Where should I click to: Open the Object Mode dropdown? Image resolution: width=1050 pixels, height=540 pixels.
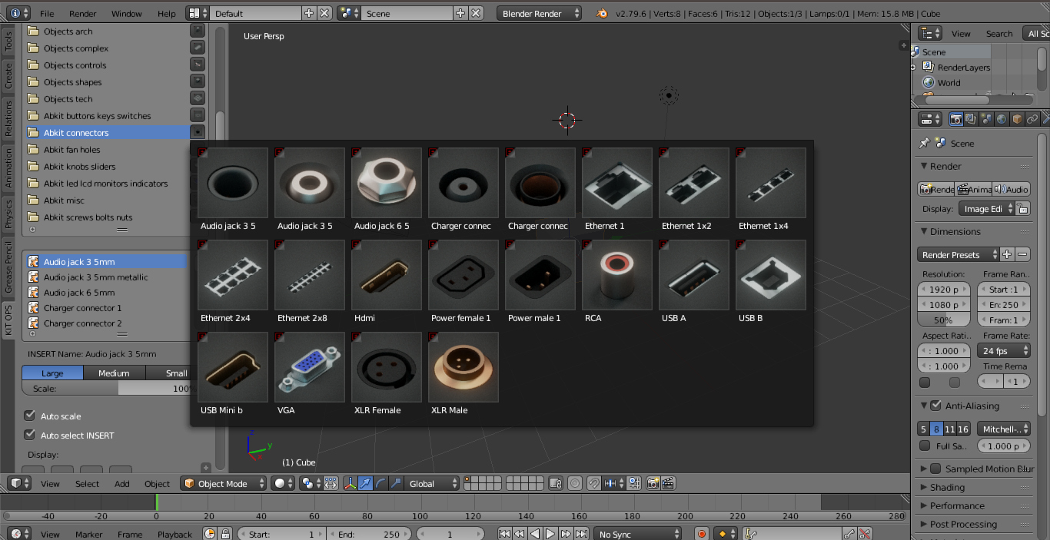tap(222, 483)
